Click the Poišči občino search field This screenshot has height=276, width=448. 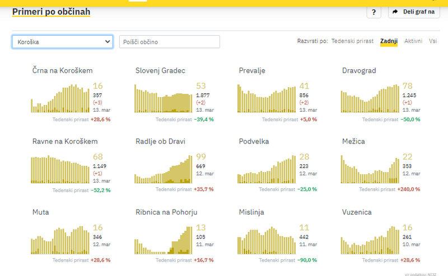(169, 42)
